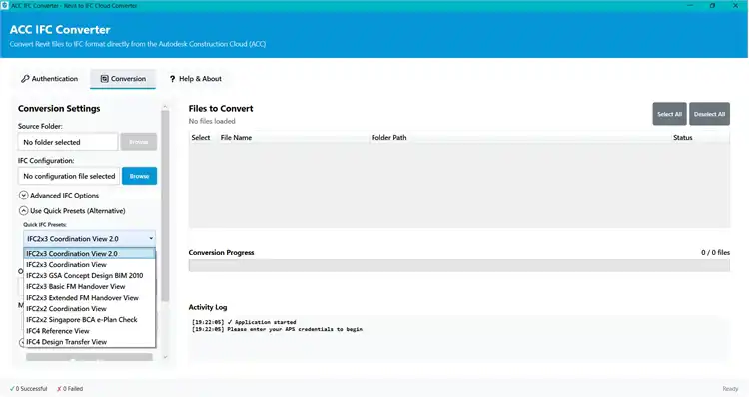Click the Source Folder text field
The image size is (749, 397).
click(68, 142)
